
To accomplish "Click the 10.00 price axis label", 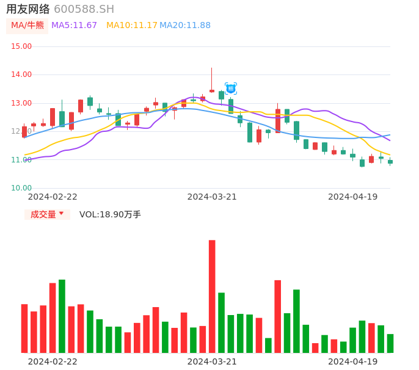I will [21, 188].
